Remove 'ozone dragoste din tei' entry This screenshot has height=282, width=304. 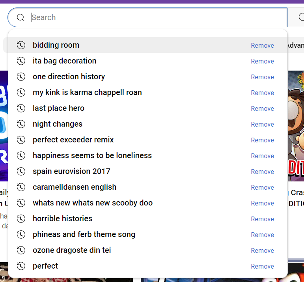point(262,250)
